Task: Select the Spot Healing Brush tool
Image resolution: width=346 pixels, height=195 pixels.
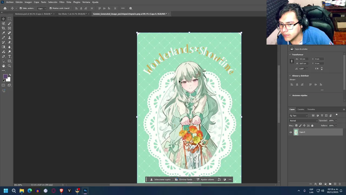Action: pyautogui.click(x=9, y=33)
